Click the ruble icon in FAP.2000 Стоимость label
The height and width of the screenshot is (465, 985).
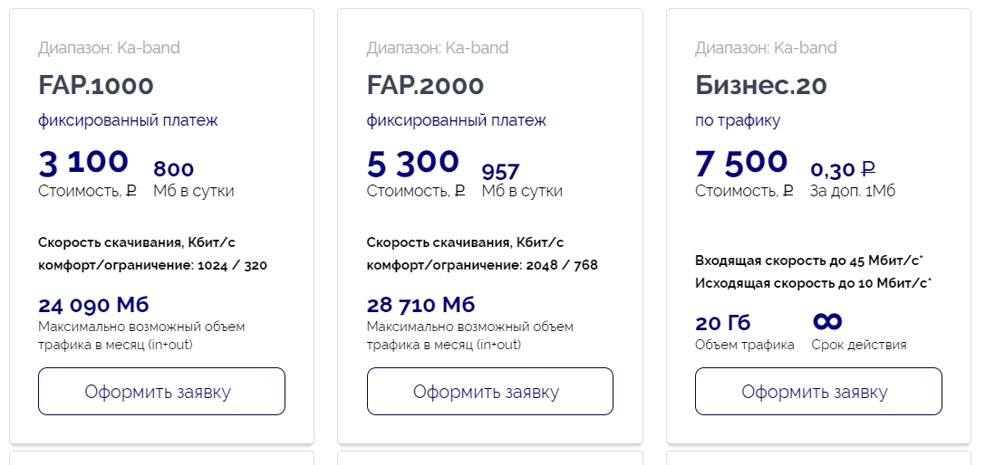click(459, 191)
